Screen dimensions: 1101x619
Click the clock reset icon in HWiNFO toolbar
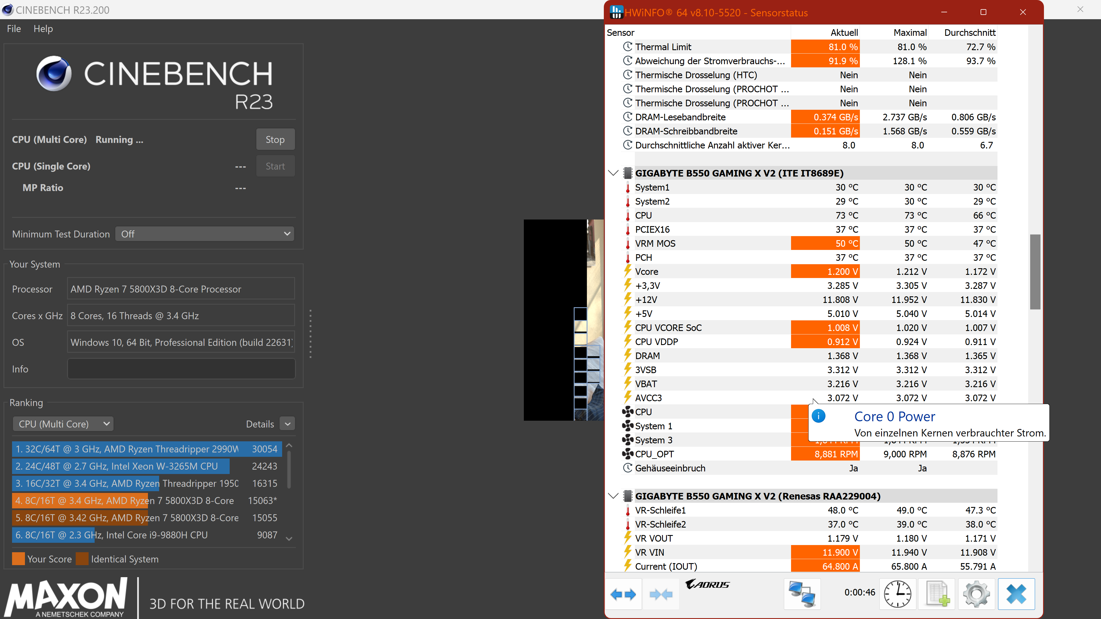(897, 594)
